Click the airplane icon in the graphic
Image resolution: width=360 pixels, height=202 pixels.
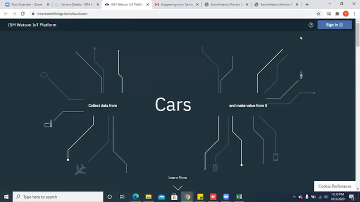tap(80, 169)
